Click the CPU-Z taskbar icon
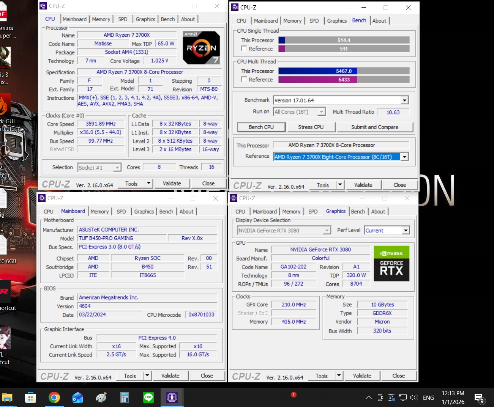 [172, 397]
